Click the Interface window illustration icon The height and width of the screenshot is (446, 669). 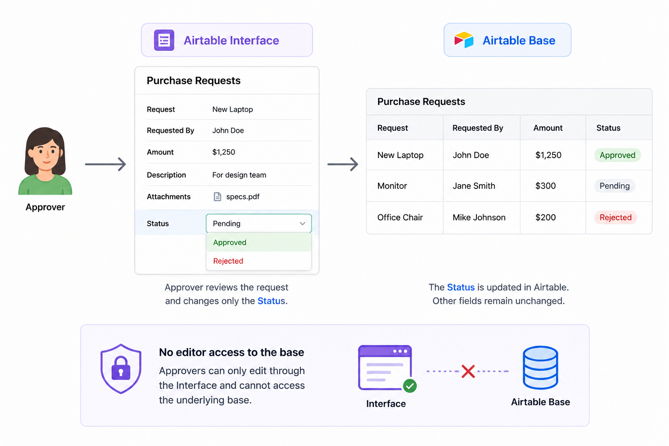coord(385,368)
